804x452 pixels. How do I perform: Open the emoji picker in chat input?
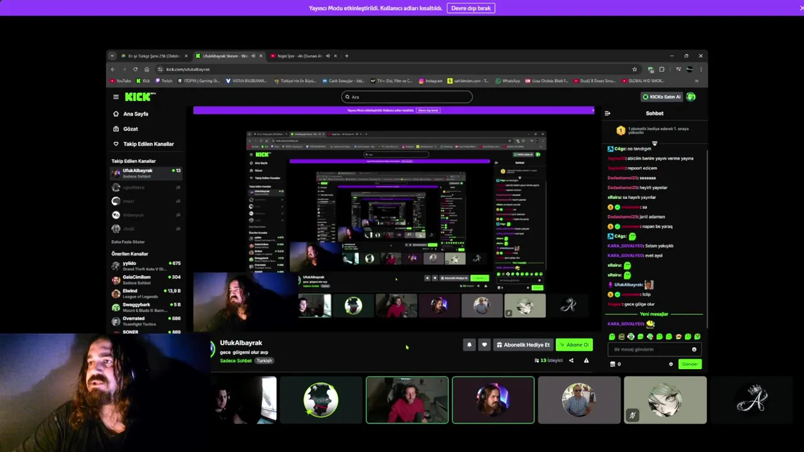694,349
